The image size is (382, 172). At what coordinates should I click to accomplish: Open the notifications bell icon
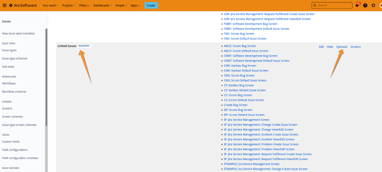click(357, 5)
